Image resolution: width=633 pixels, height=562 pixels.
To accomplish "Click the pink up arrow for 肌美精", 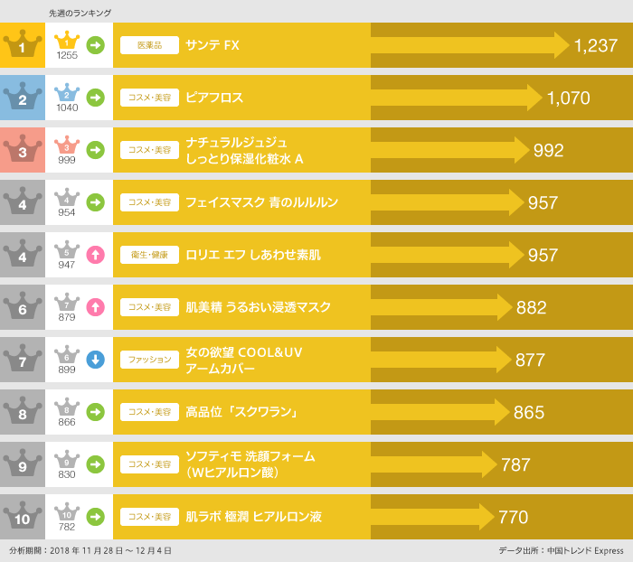I will [x=95, y=307].
